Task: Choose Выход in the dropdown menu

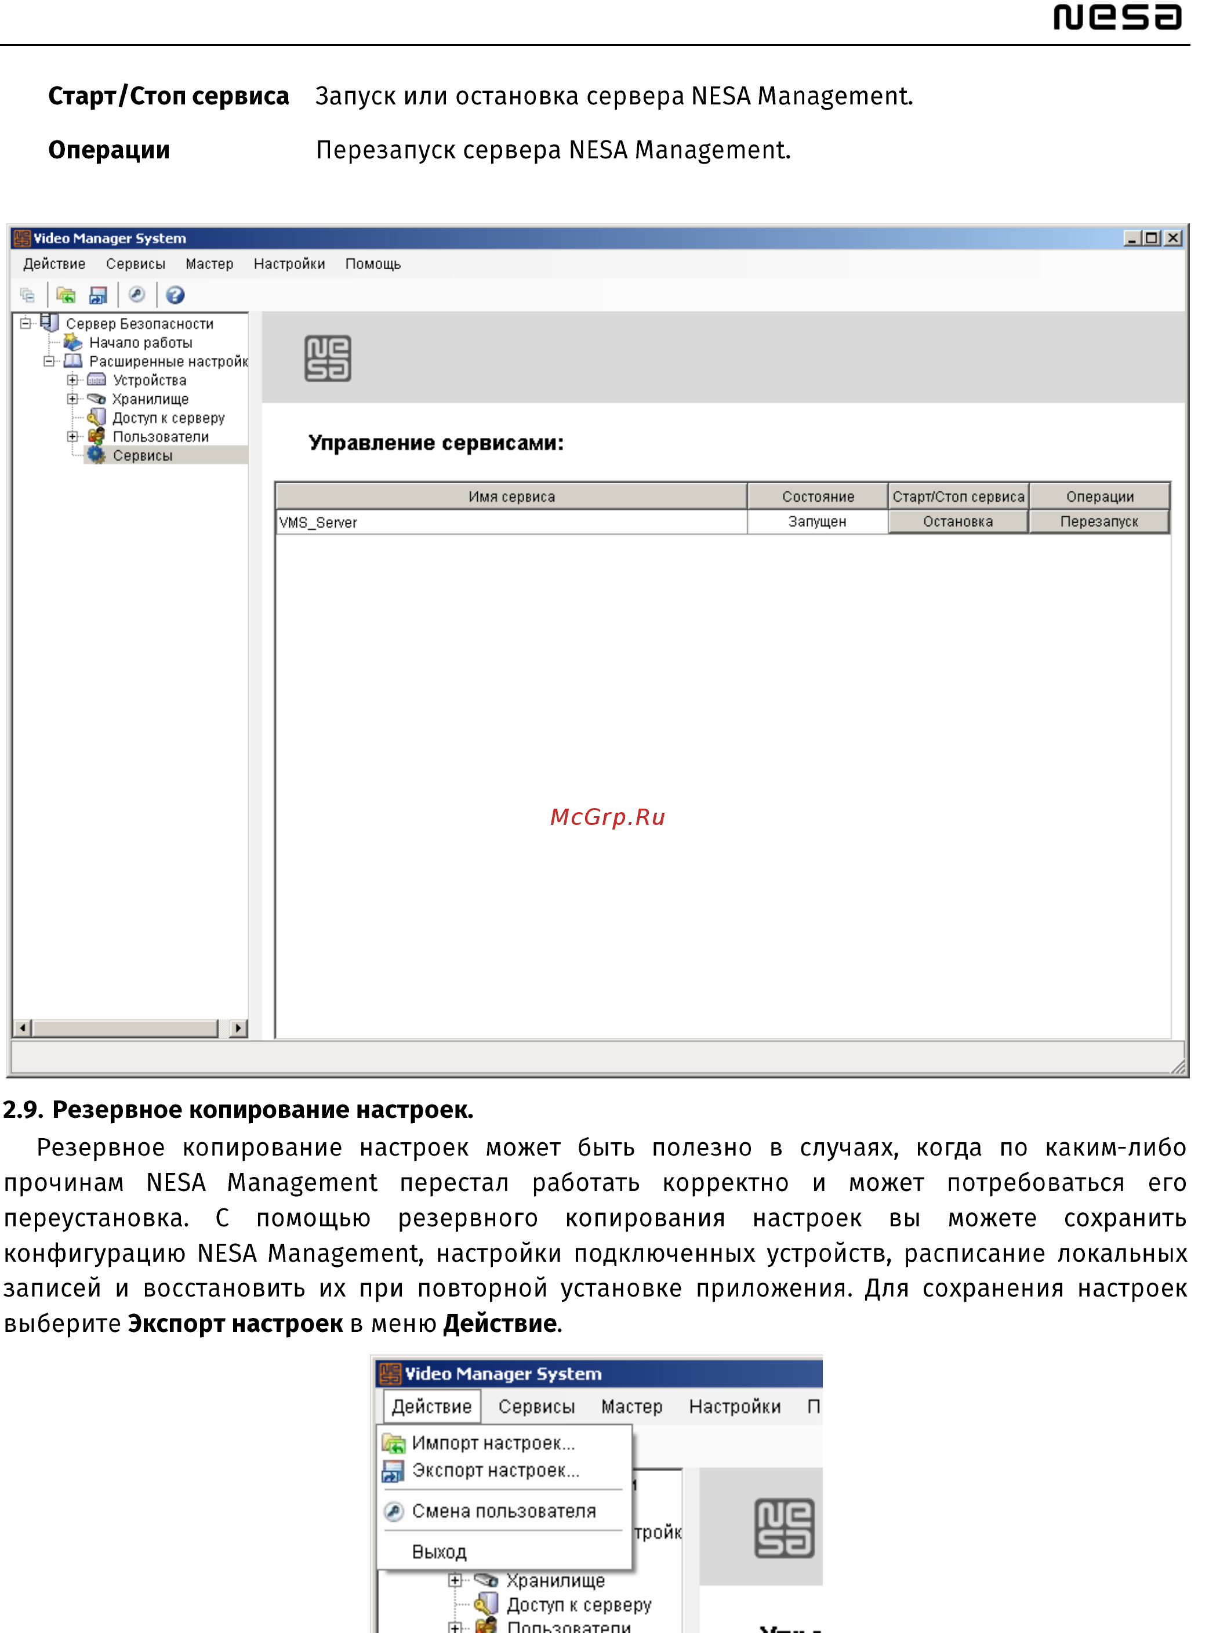Action: (x=505, y=1552)
